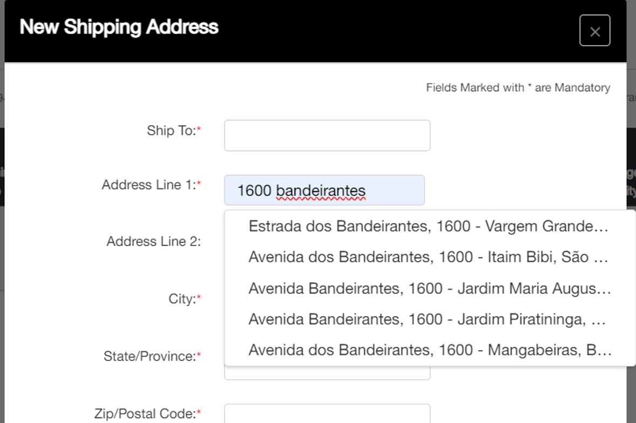The width and height of the screenshot is (636, 423).
Task: Pick the Jardim Maria Augusta address suggestion
Action: pyautogui.click(x=429, y=288)
